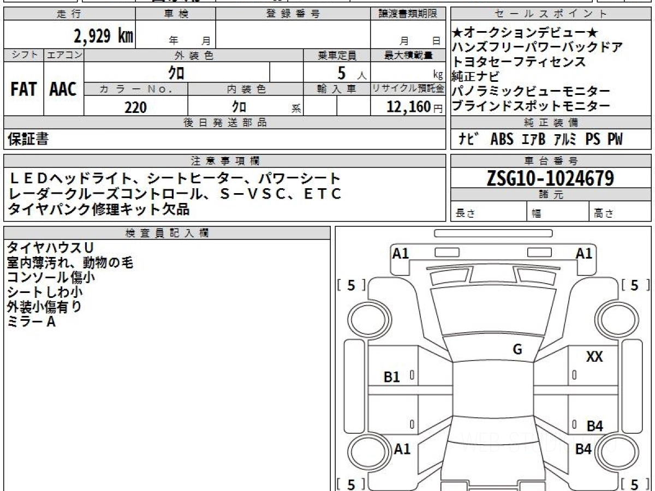Click the コンソール傷小 note
This screenshot has width=655, height=491.
tap(51, 278)
